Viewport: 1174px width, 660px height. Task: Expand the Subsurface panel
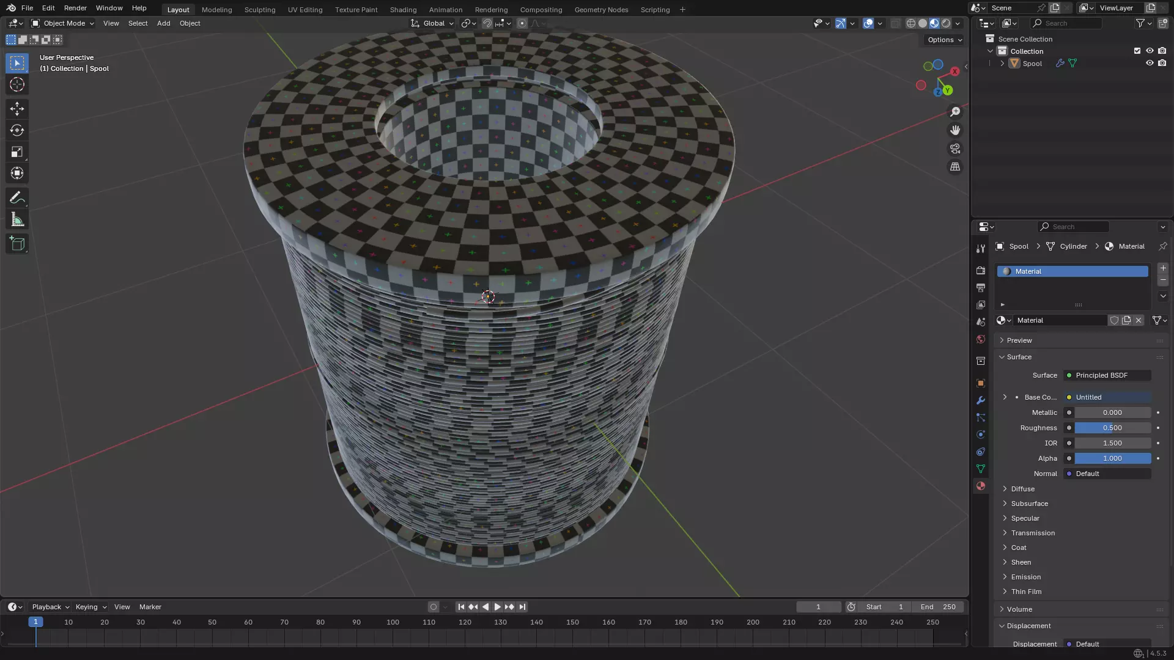(x=1029, y=504)
